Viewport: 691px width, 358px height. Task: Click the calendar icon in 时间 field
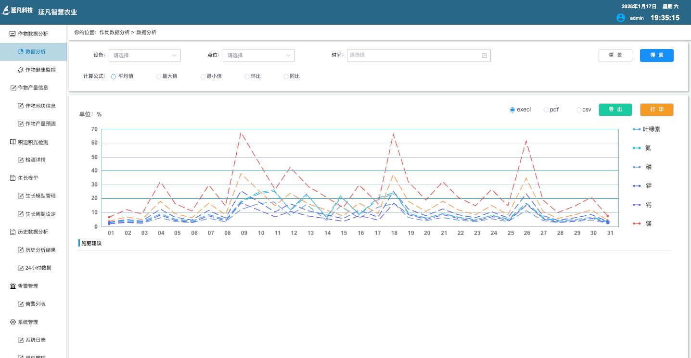pos(485,55)
